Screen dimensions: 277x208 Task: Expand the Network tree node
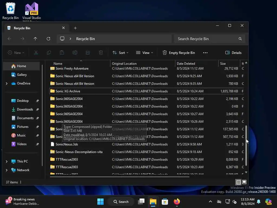point(7,170)
